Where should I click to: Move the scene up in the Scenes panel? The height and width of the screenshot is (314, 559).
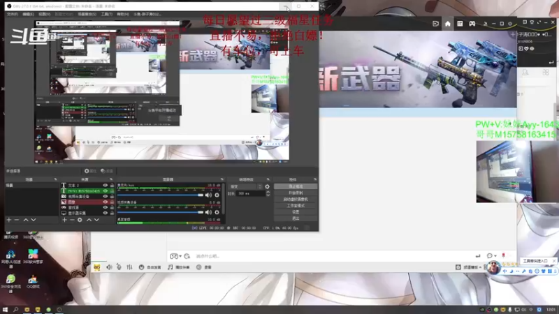(26, 220)
